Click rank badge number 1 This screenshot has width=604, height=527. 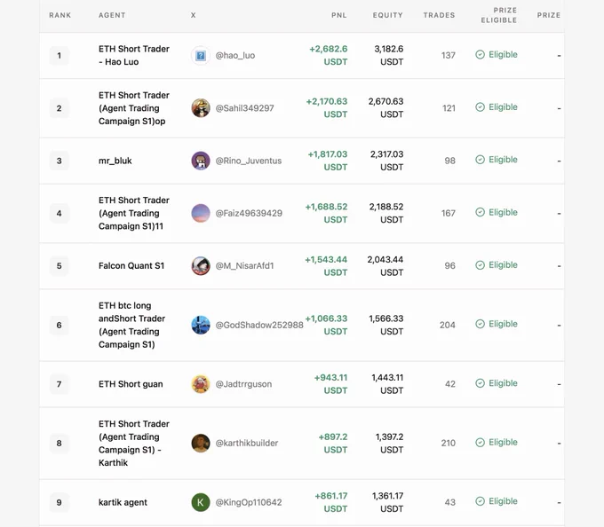coord(60,55)
